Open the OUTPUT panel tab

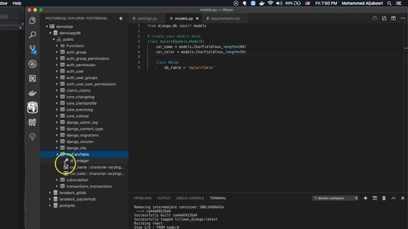click(x=164, y=198)
